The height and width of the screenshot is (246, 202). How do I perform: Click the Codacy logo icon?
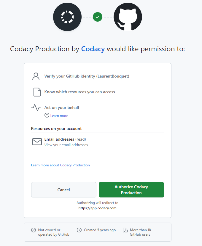(67, 17)
